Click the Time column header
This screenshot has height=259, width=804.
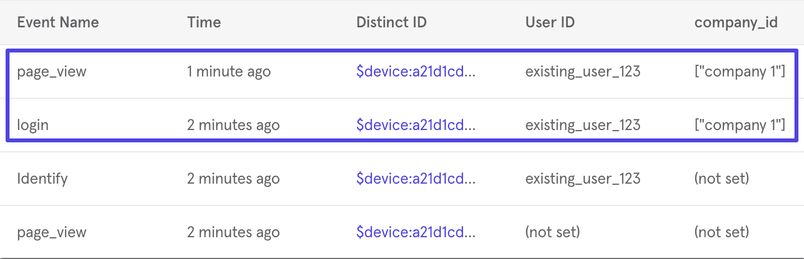pos(204,22)
